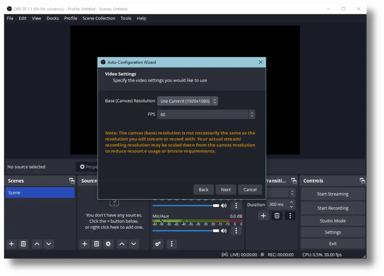This screenshot has width=384, height=276.
Task: Click the streaming status icon beside LIVE
Action: pos(225,255)
